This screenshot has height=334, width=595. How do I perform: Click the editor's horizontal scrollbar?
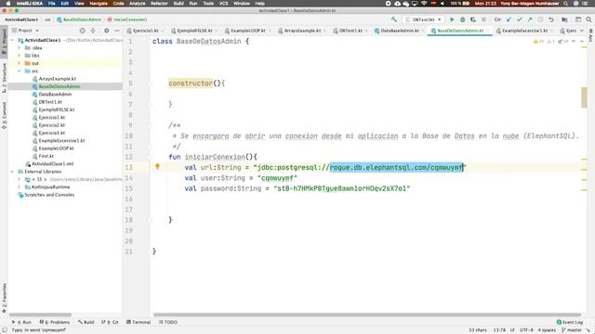click(367, 315)
